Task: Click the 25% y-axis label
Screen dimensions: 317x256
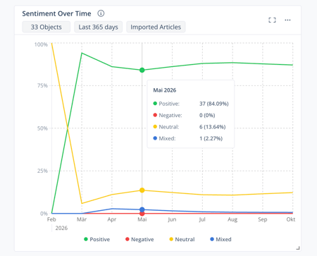Action: click(42, 171)
